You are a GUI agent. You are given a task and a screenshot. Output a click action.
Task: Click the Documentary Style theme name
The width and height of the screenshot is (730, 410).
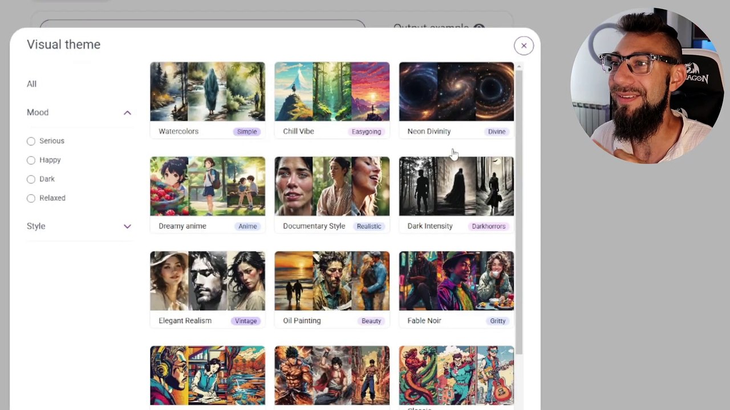314,226
